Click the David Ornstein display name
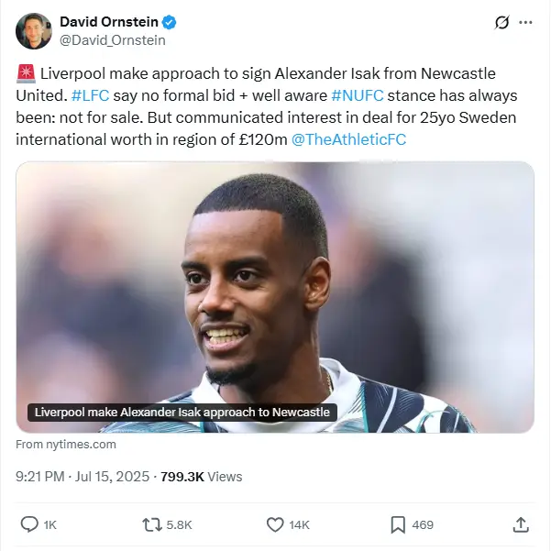The height and width of the screenshot is (551, 551). pyautogui.click(x=109, y=22)
